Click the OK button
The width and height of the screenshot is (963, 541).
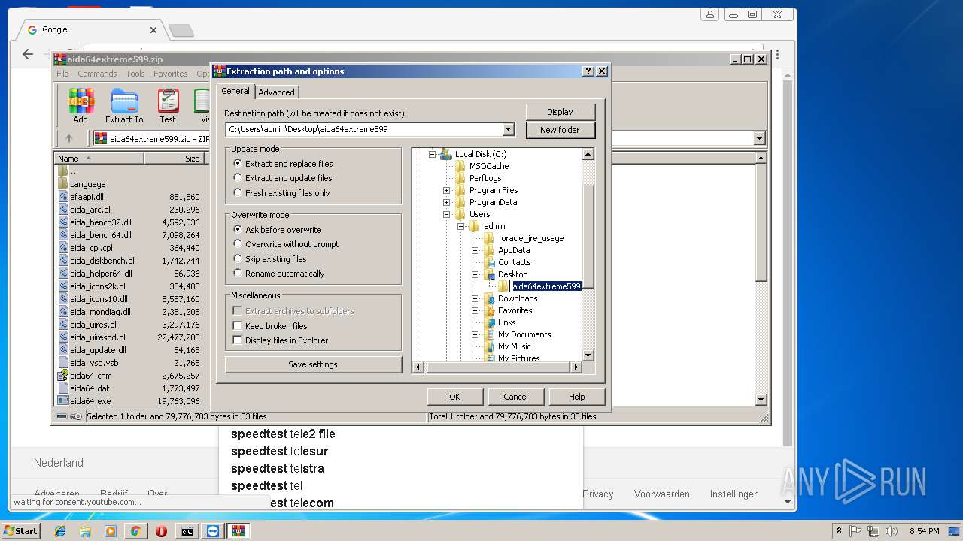[x=454, y=397]
